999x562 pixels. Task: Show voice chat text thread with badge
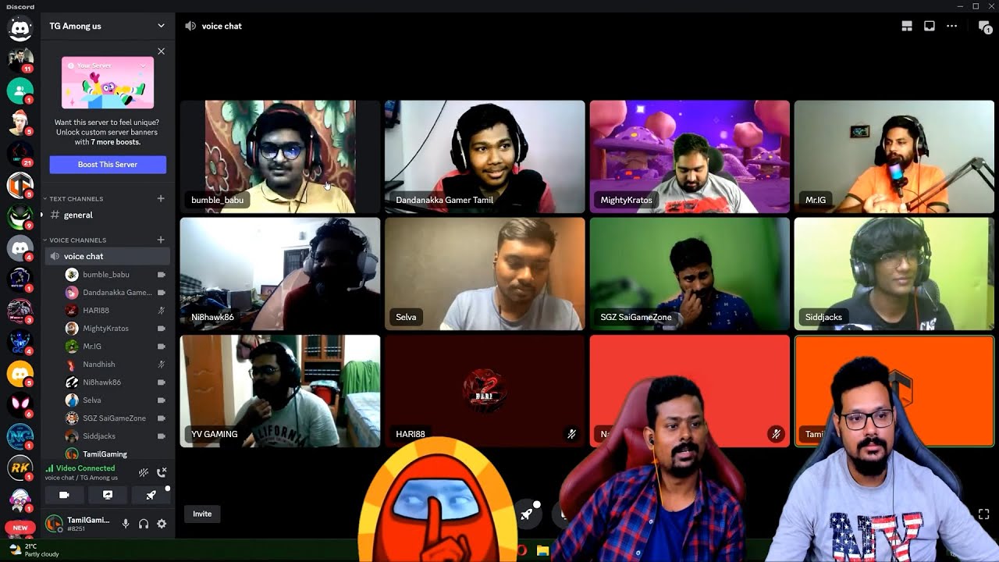click(x=985, y=27)
